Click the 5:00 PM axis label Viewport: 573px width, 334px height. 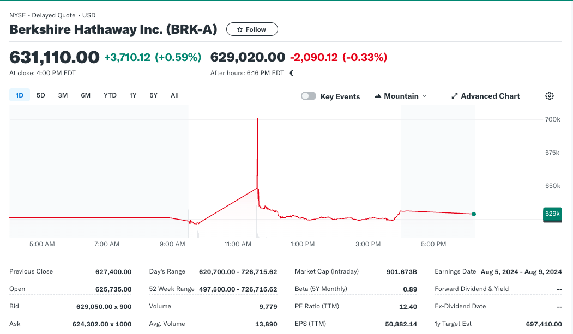point(433,244)
